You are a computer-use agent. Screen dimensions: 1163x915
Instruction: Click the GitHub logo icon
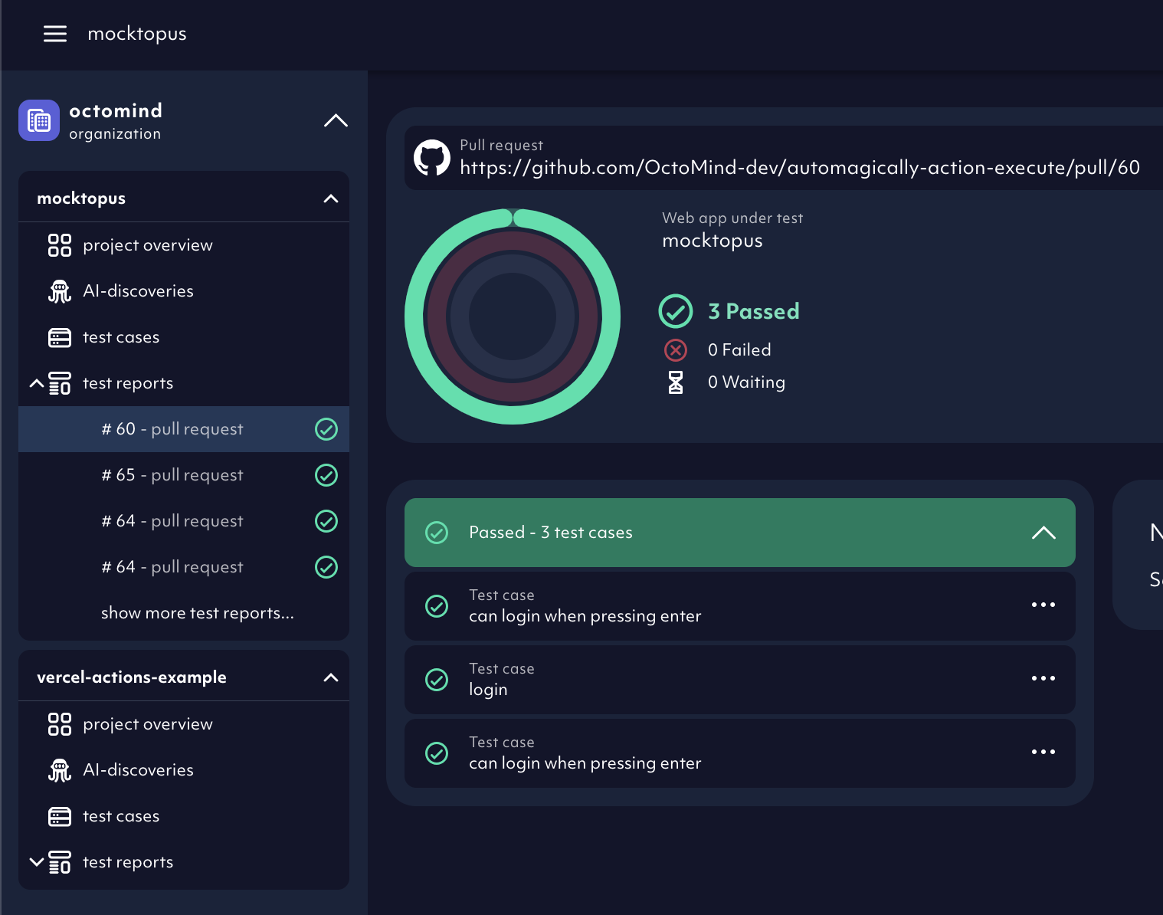pos(432,158)
